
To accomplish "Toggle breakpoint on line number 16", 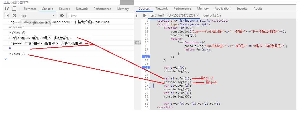I will click(x=147, y=46).
